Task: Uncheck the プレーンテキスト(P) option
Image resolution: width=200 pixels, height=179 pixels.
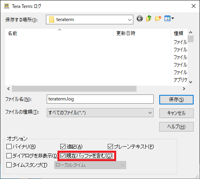Action: click(x=110, y=147)
